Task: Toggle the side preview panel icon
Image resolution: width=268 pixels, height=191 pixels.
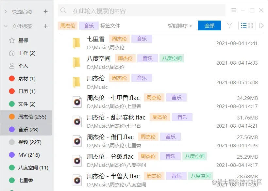Action: 261,25
